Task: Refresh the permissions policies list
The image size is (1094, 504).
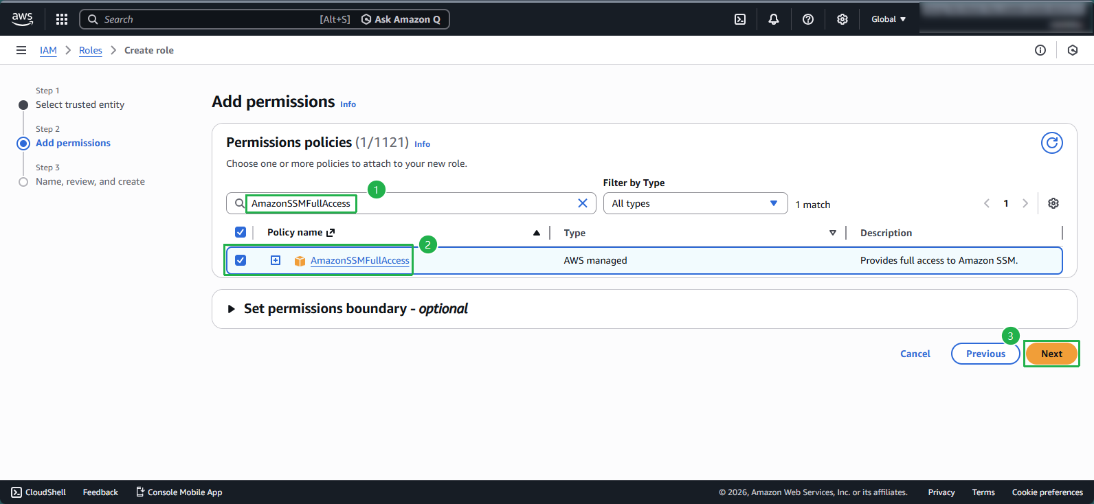Action: 1052,143
